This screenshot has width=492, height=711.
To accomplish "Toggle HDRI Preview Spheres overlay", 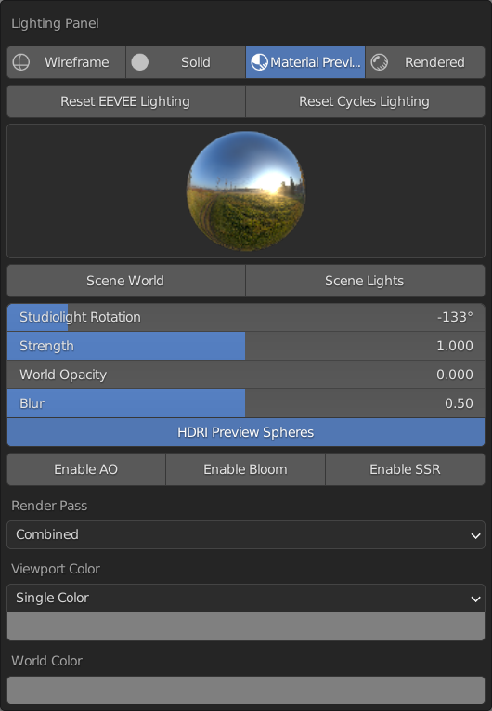I will click(x=246, y=432).
